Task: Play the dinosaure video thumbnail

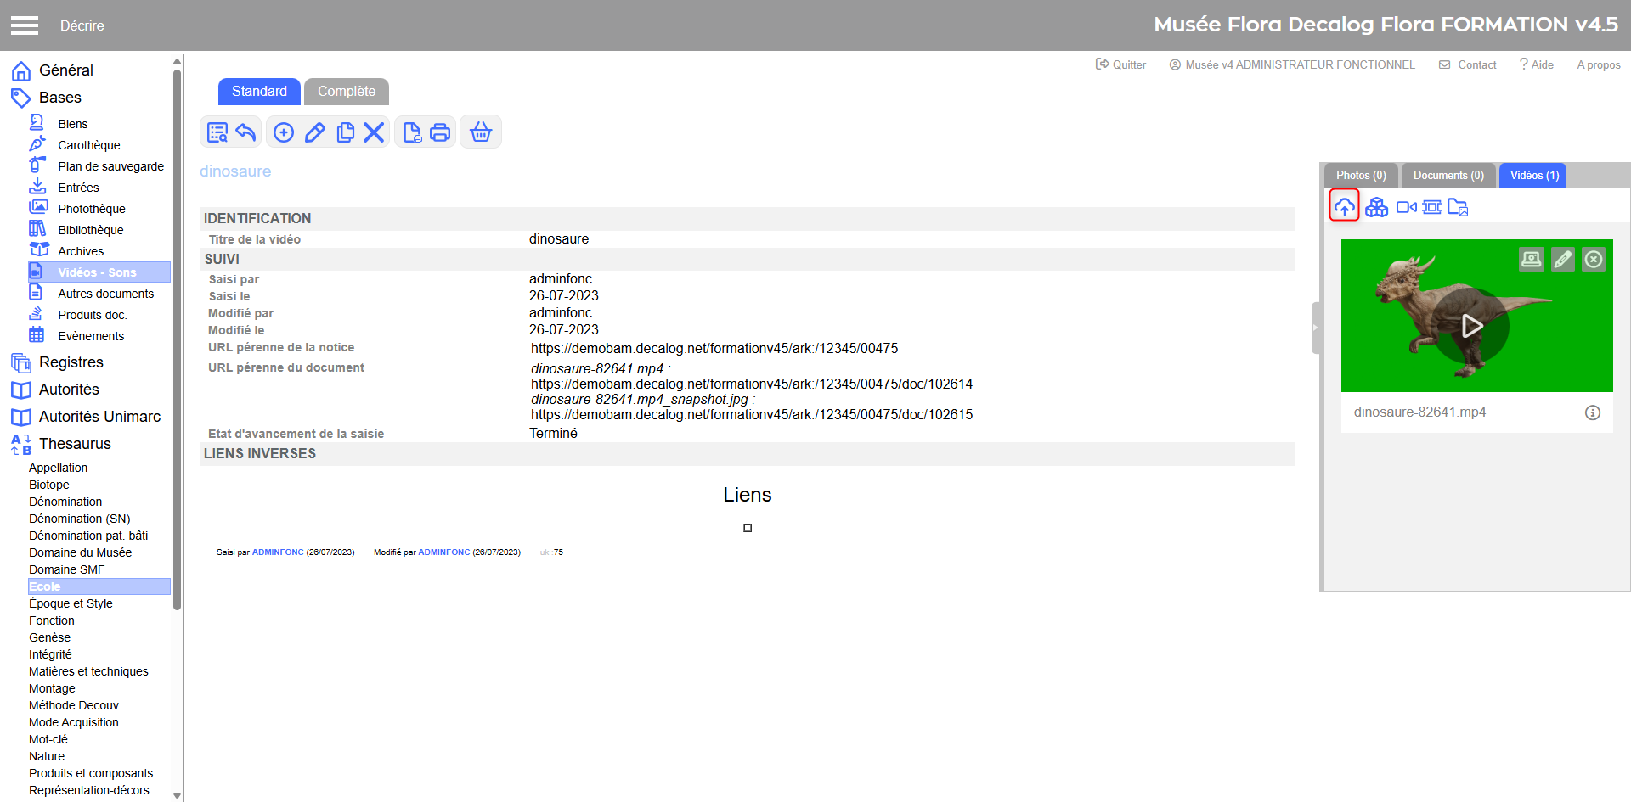Action: point(1471,326)
